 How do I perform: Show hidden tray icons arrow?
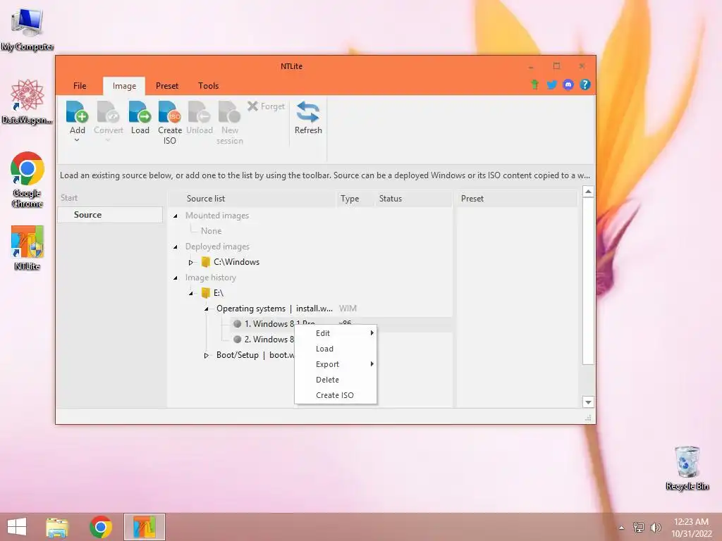click(x=622, y=528)
